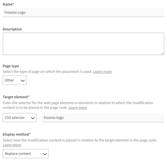
Task: Click the Display method help text description
Action: click(x=80, y=140)
